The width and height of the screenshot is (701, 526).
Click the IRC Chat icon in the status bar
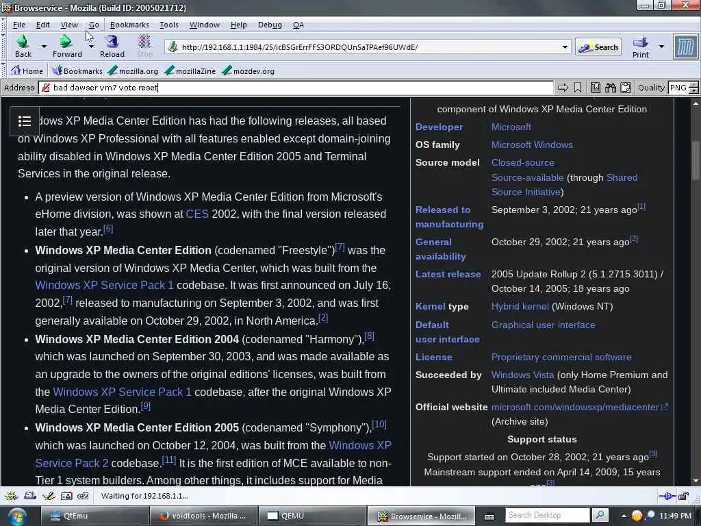(x=83, y=496)
